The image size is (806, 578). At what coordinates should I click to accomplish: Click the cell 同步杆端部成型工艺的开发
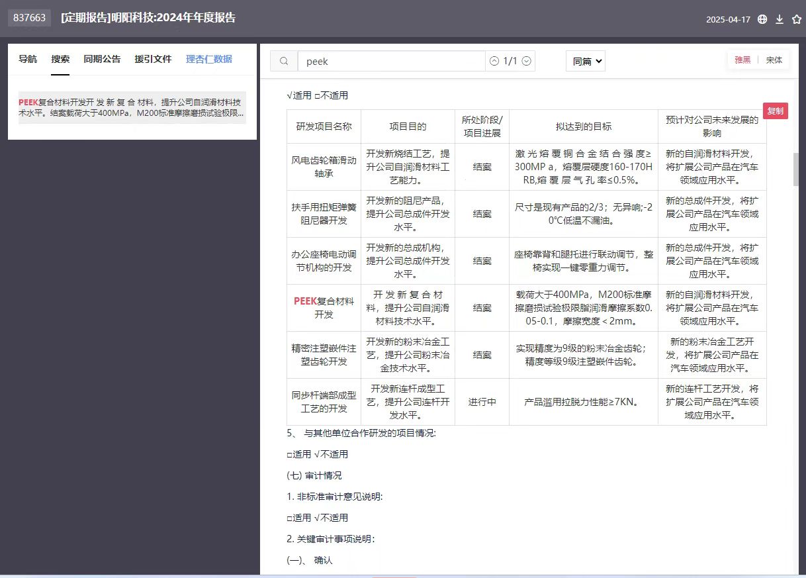click(x=324, y=402)
